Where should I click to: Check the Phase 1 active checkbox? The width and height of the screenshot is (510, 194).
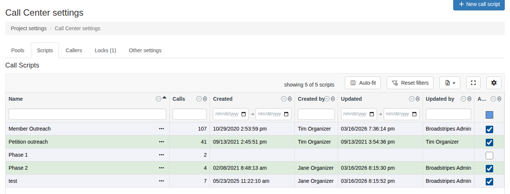489,156
